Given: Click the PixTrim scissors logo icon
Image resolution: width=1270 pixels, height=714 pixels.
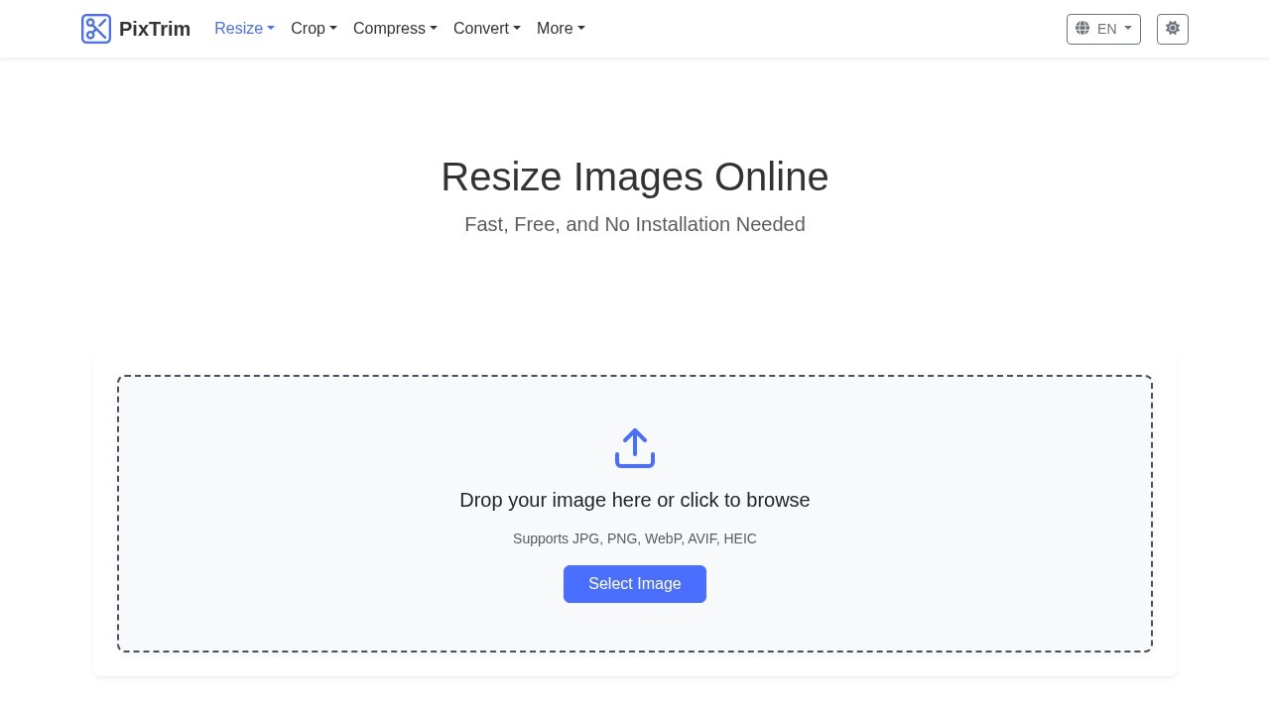Looking at the screenshot, I should click(x=96, y=29).
